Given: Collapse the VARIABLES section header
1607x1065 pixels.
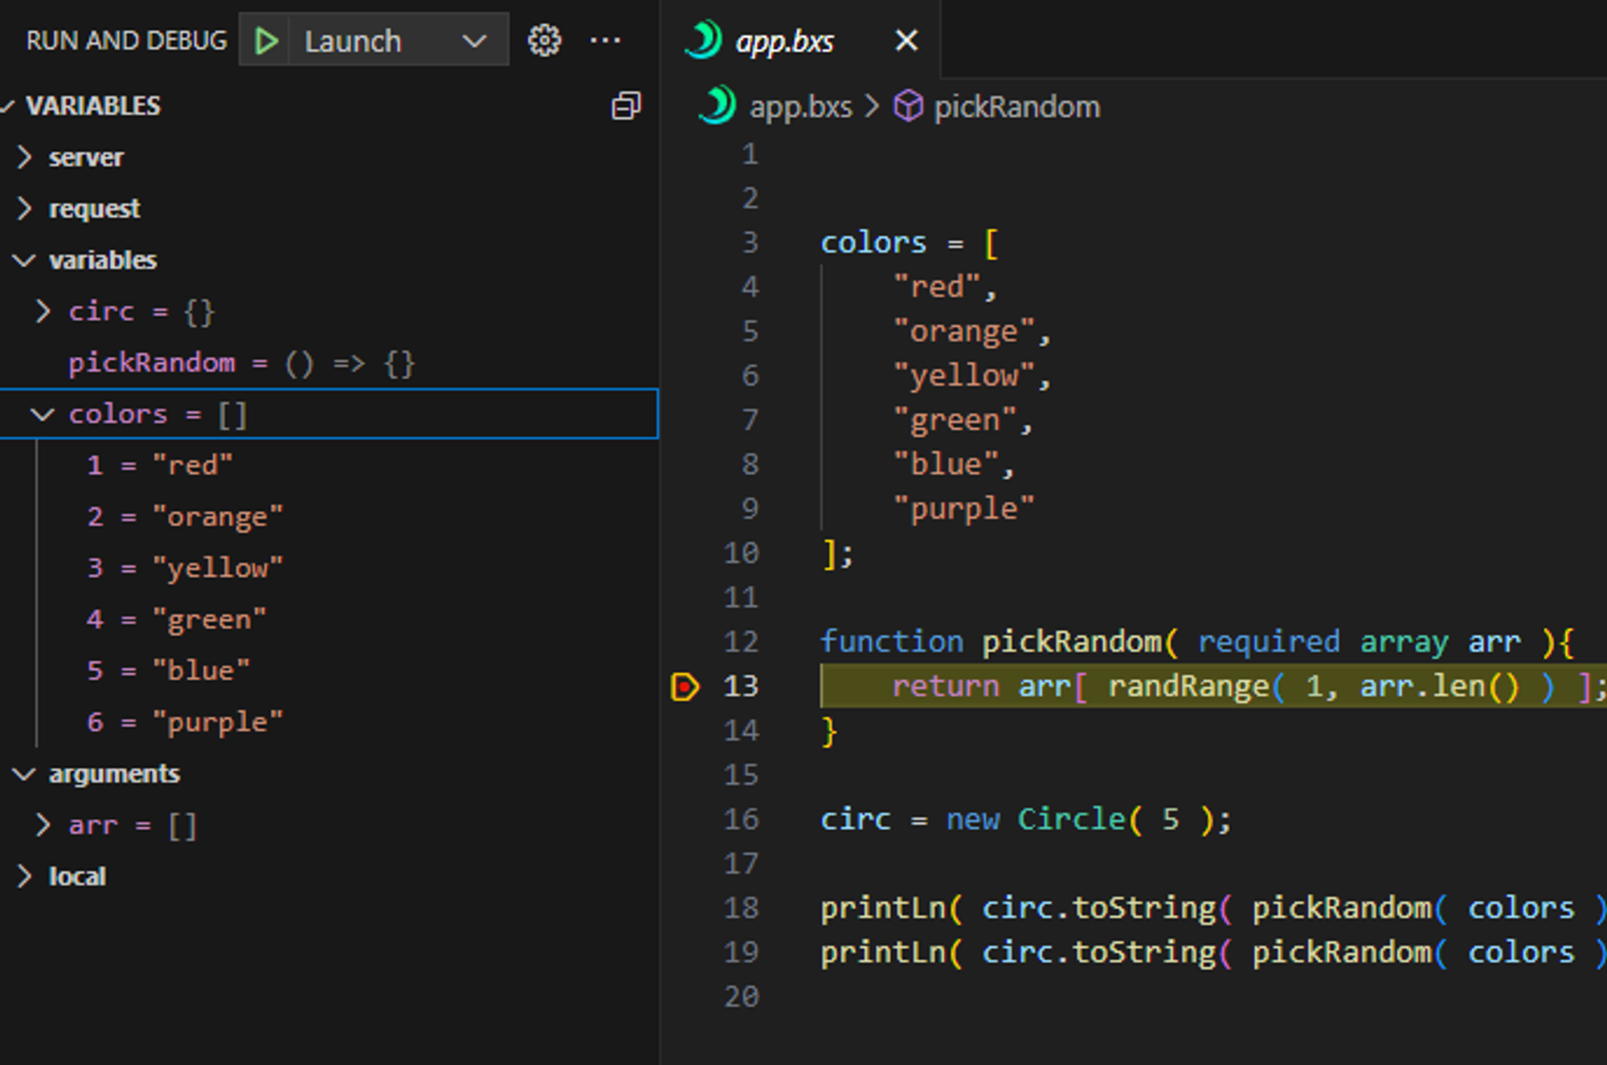Looking at the screenshot, I should point(92,106).
